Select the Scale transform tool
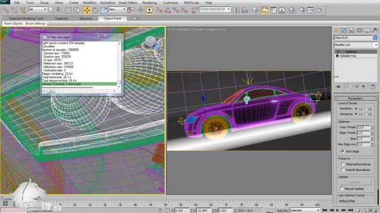 pos(104,10)
